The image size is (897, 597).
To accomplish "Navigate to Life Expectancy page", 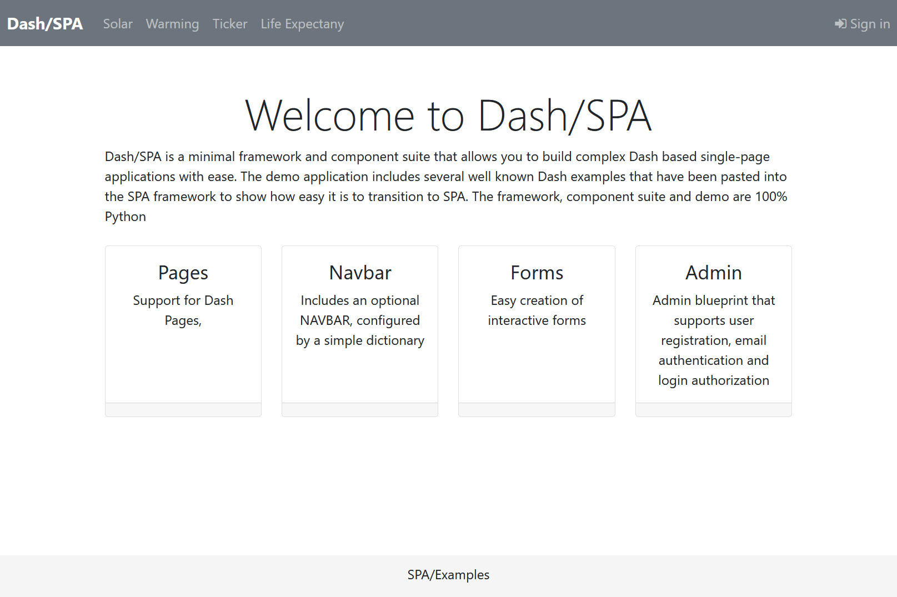I will (302, 24).
